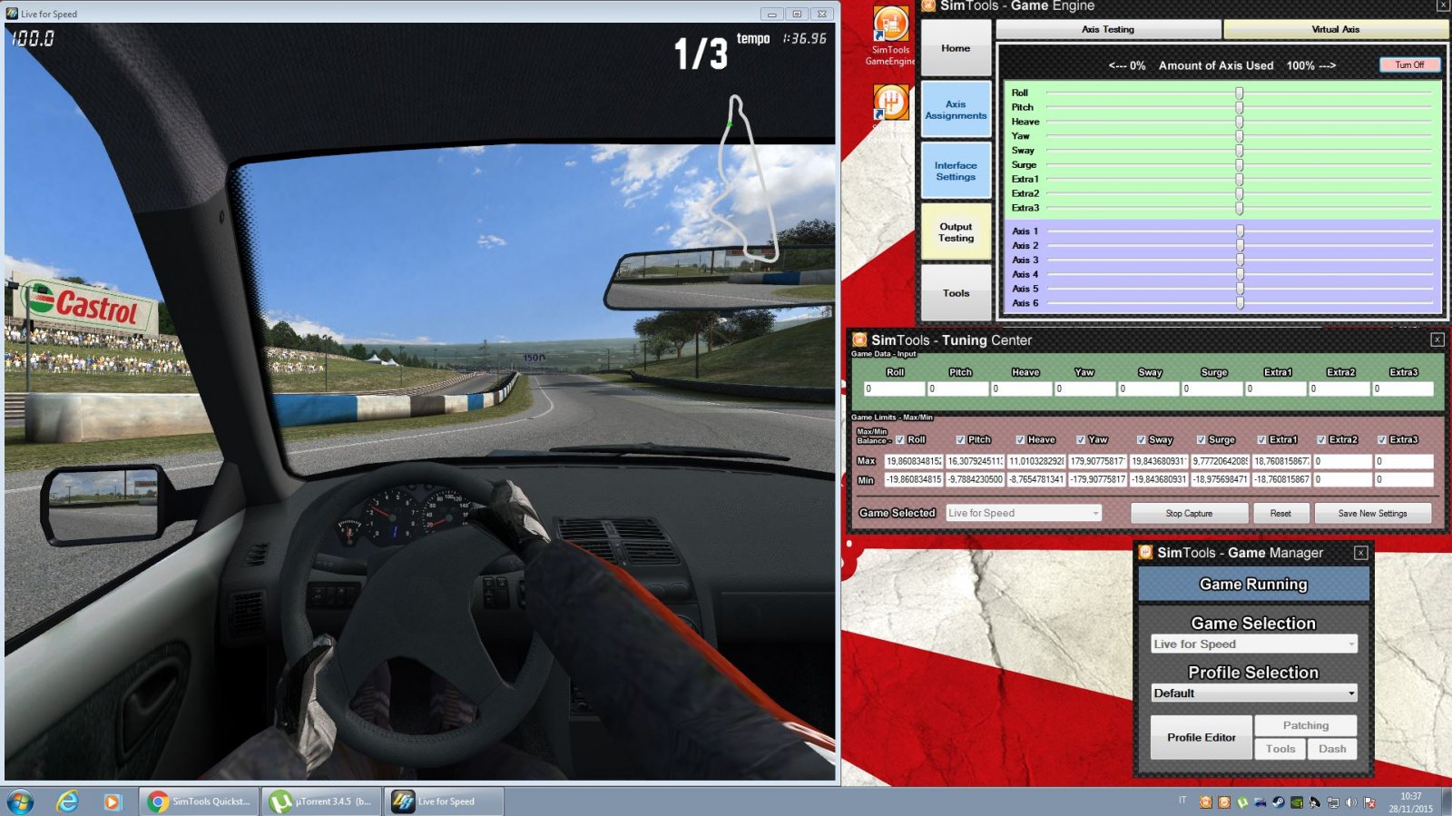Open the Output Testing section

tap(956, 232)
